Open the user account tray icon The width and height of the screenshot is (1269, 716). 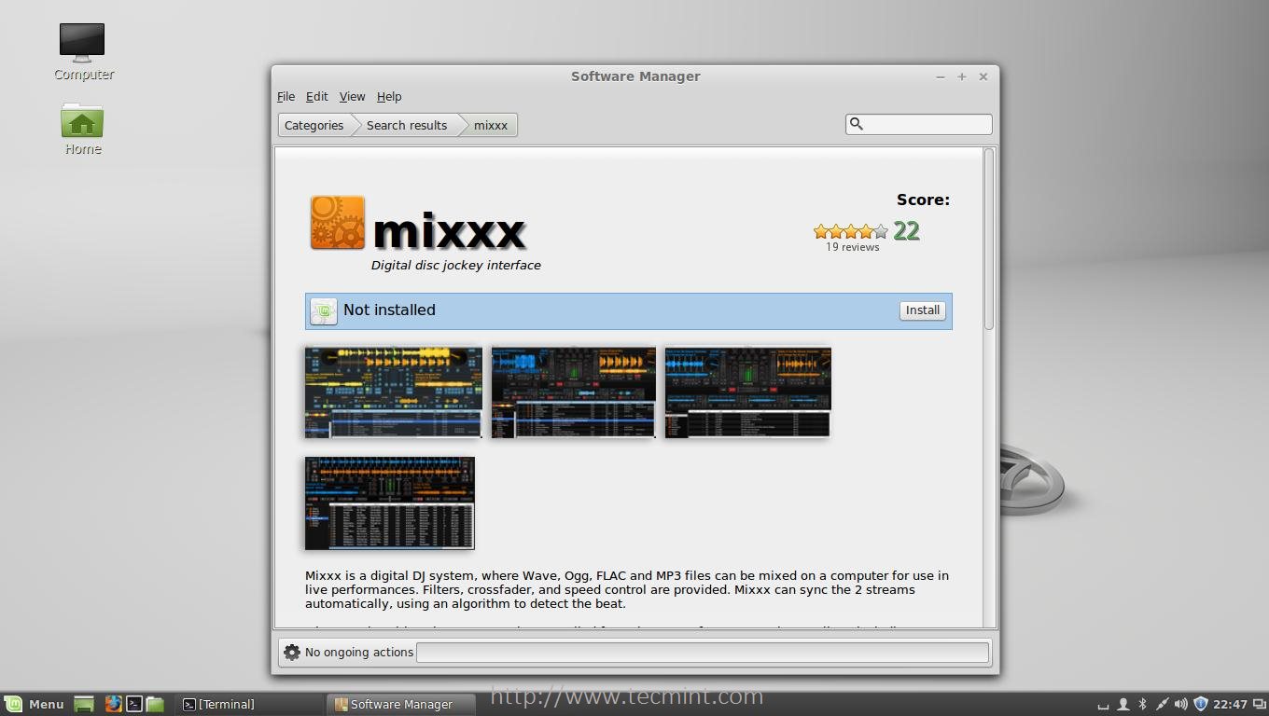click(1123, 704)
